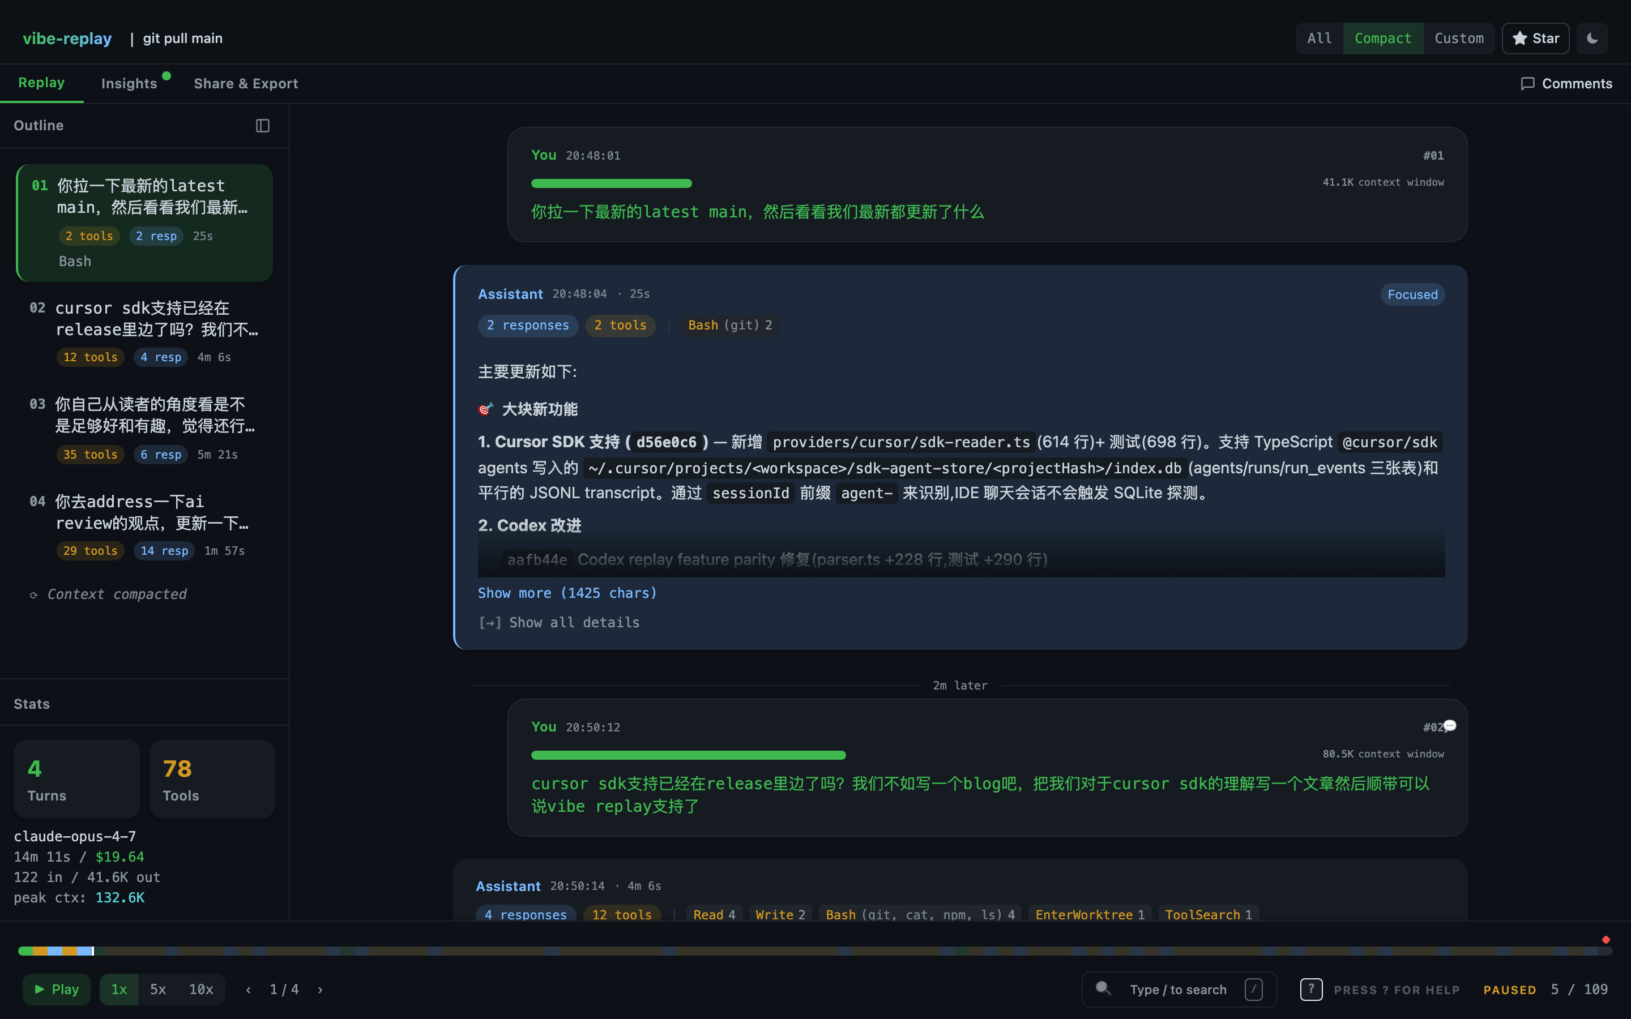This screenshot has height=1019, width=1631.
Task: Click the Focused badge
Action: coord(1412,294)
